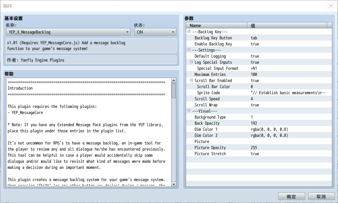Click the 确定 confirm button
Image resolution: width=338 pixels, height=203 pixels.
click(291, 196)
